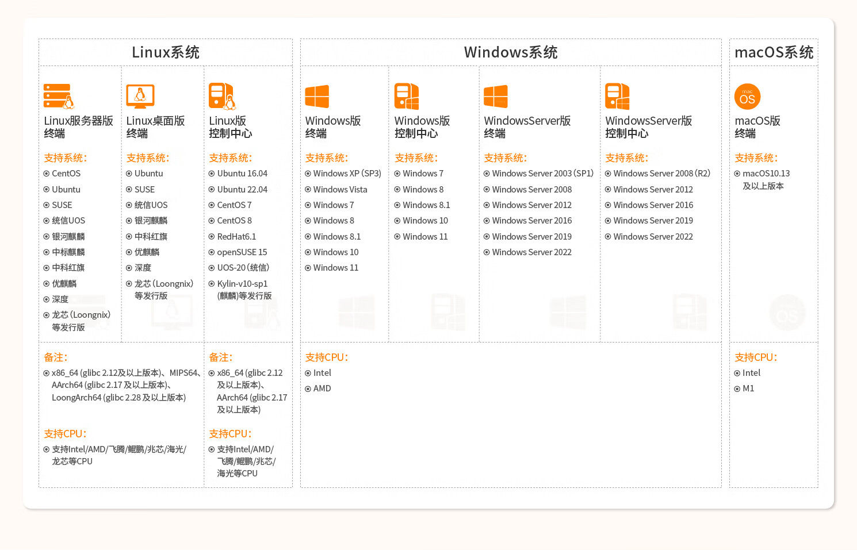
Task: Click the WindowsServer版终端 logo icon
Action: [x=496, y=97]
